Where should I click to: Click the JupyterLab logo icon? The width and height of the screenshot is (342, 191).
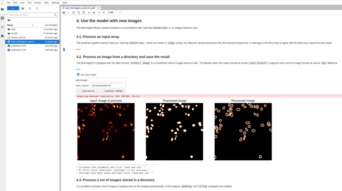point(3,3)
